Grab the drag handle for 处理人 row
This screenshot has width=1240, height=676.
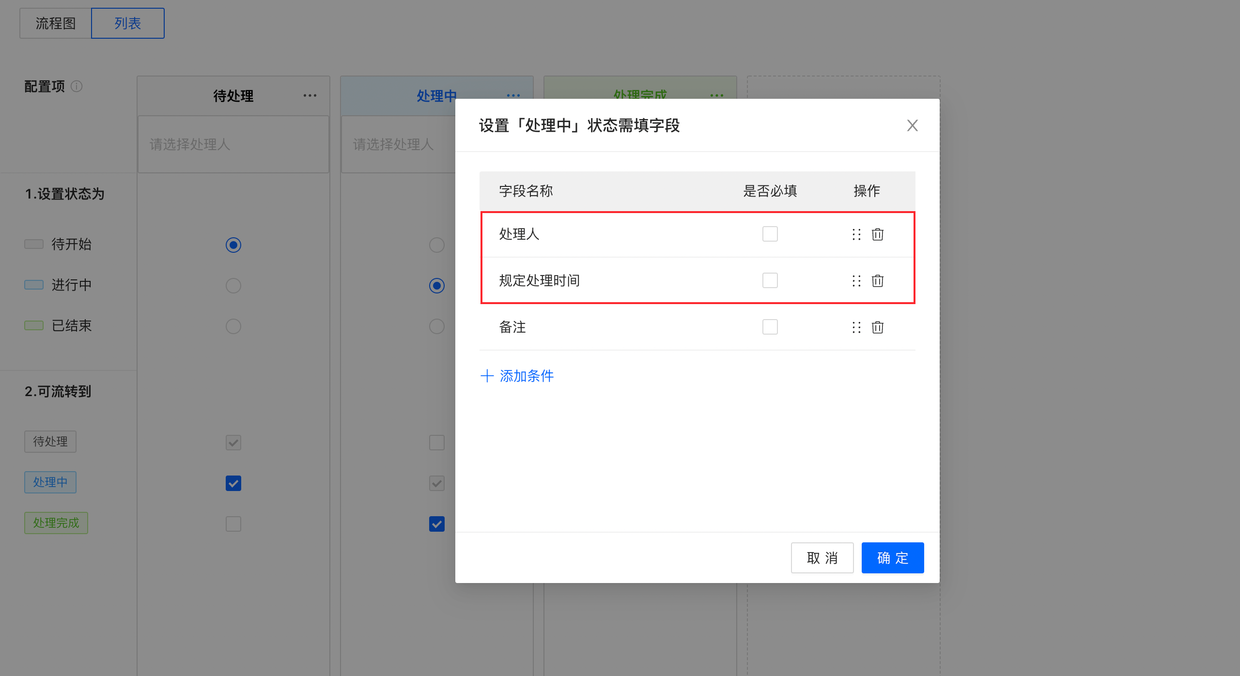pos(856,234)
